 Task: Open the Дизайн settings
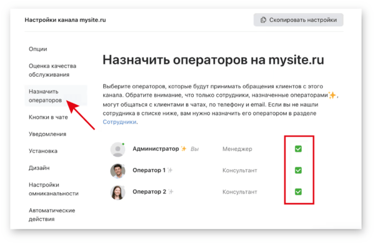point(39,168)
